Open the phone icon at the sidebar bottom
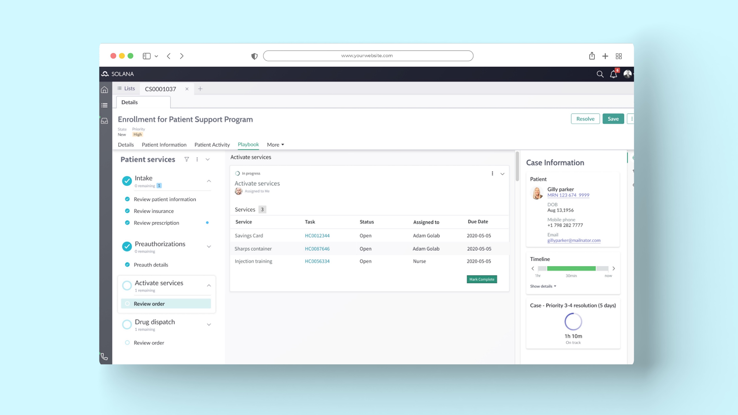The width and height of the screenshot is (738, 415). (x=104, y=357)
